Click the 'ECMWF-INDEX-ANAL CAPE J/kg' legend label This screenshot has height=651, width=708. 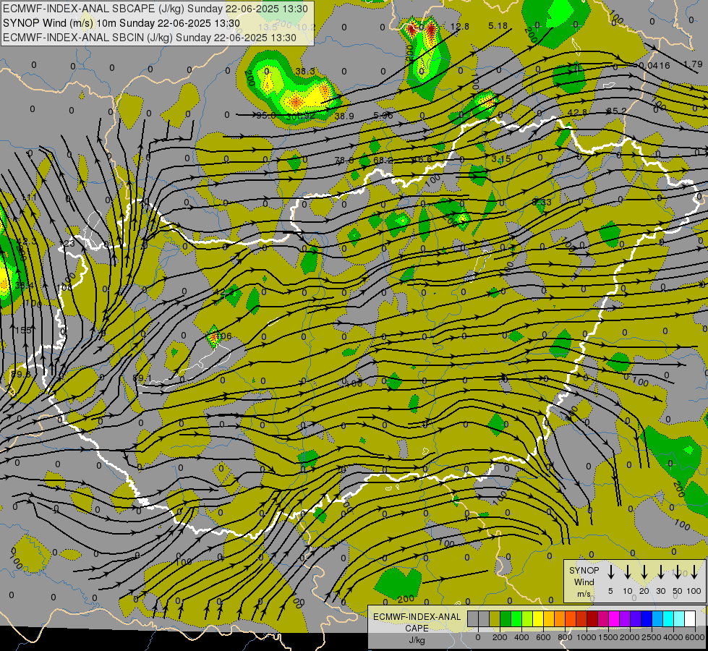417,629
